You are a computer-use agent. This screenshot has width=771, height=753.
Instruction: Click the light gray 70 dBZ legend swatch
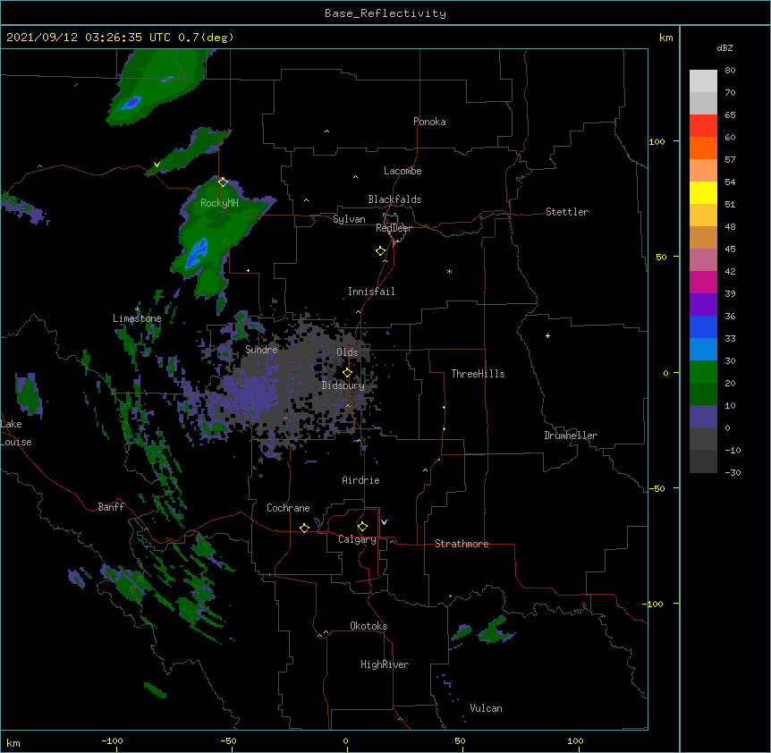tap(703, 81)
